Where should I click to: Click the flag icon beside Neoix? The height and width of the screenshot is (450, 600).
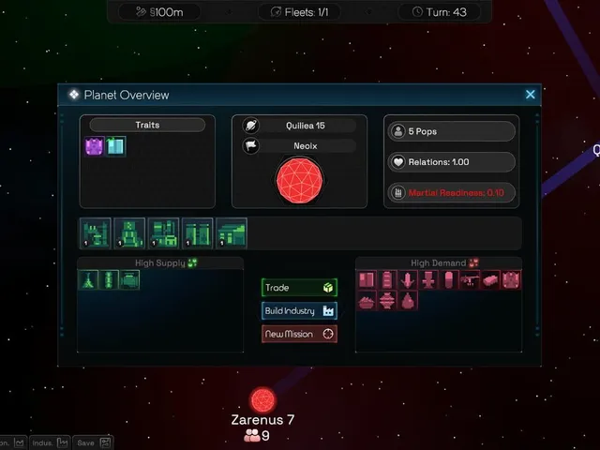pos(251,146)
